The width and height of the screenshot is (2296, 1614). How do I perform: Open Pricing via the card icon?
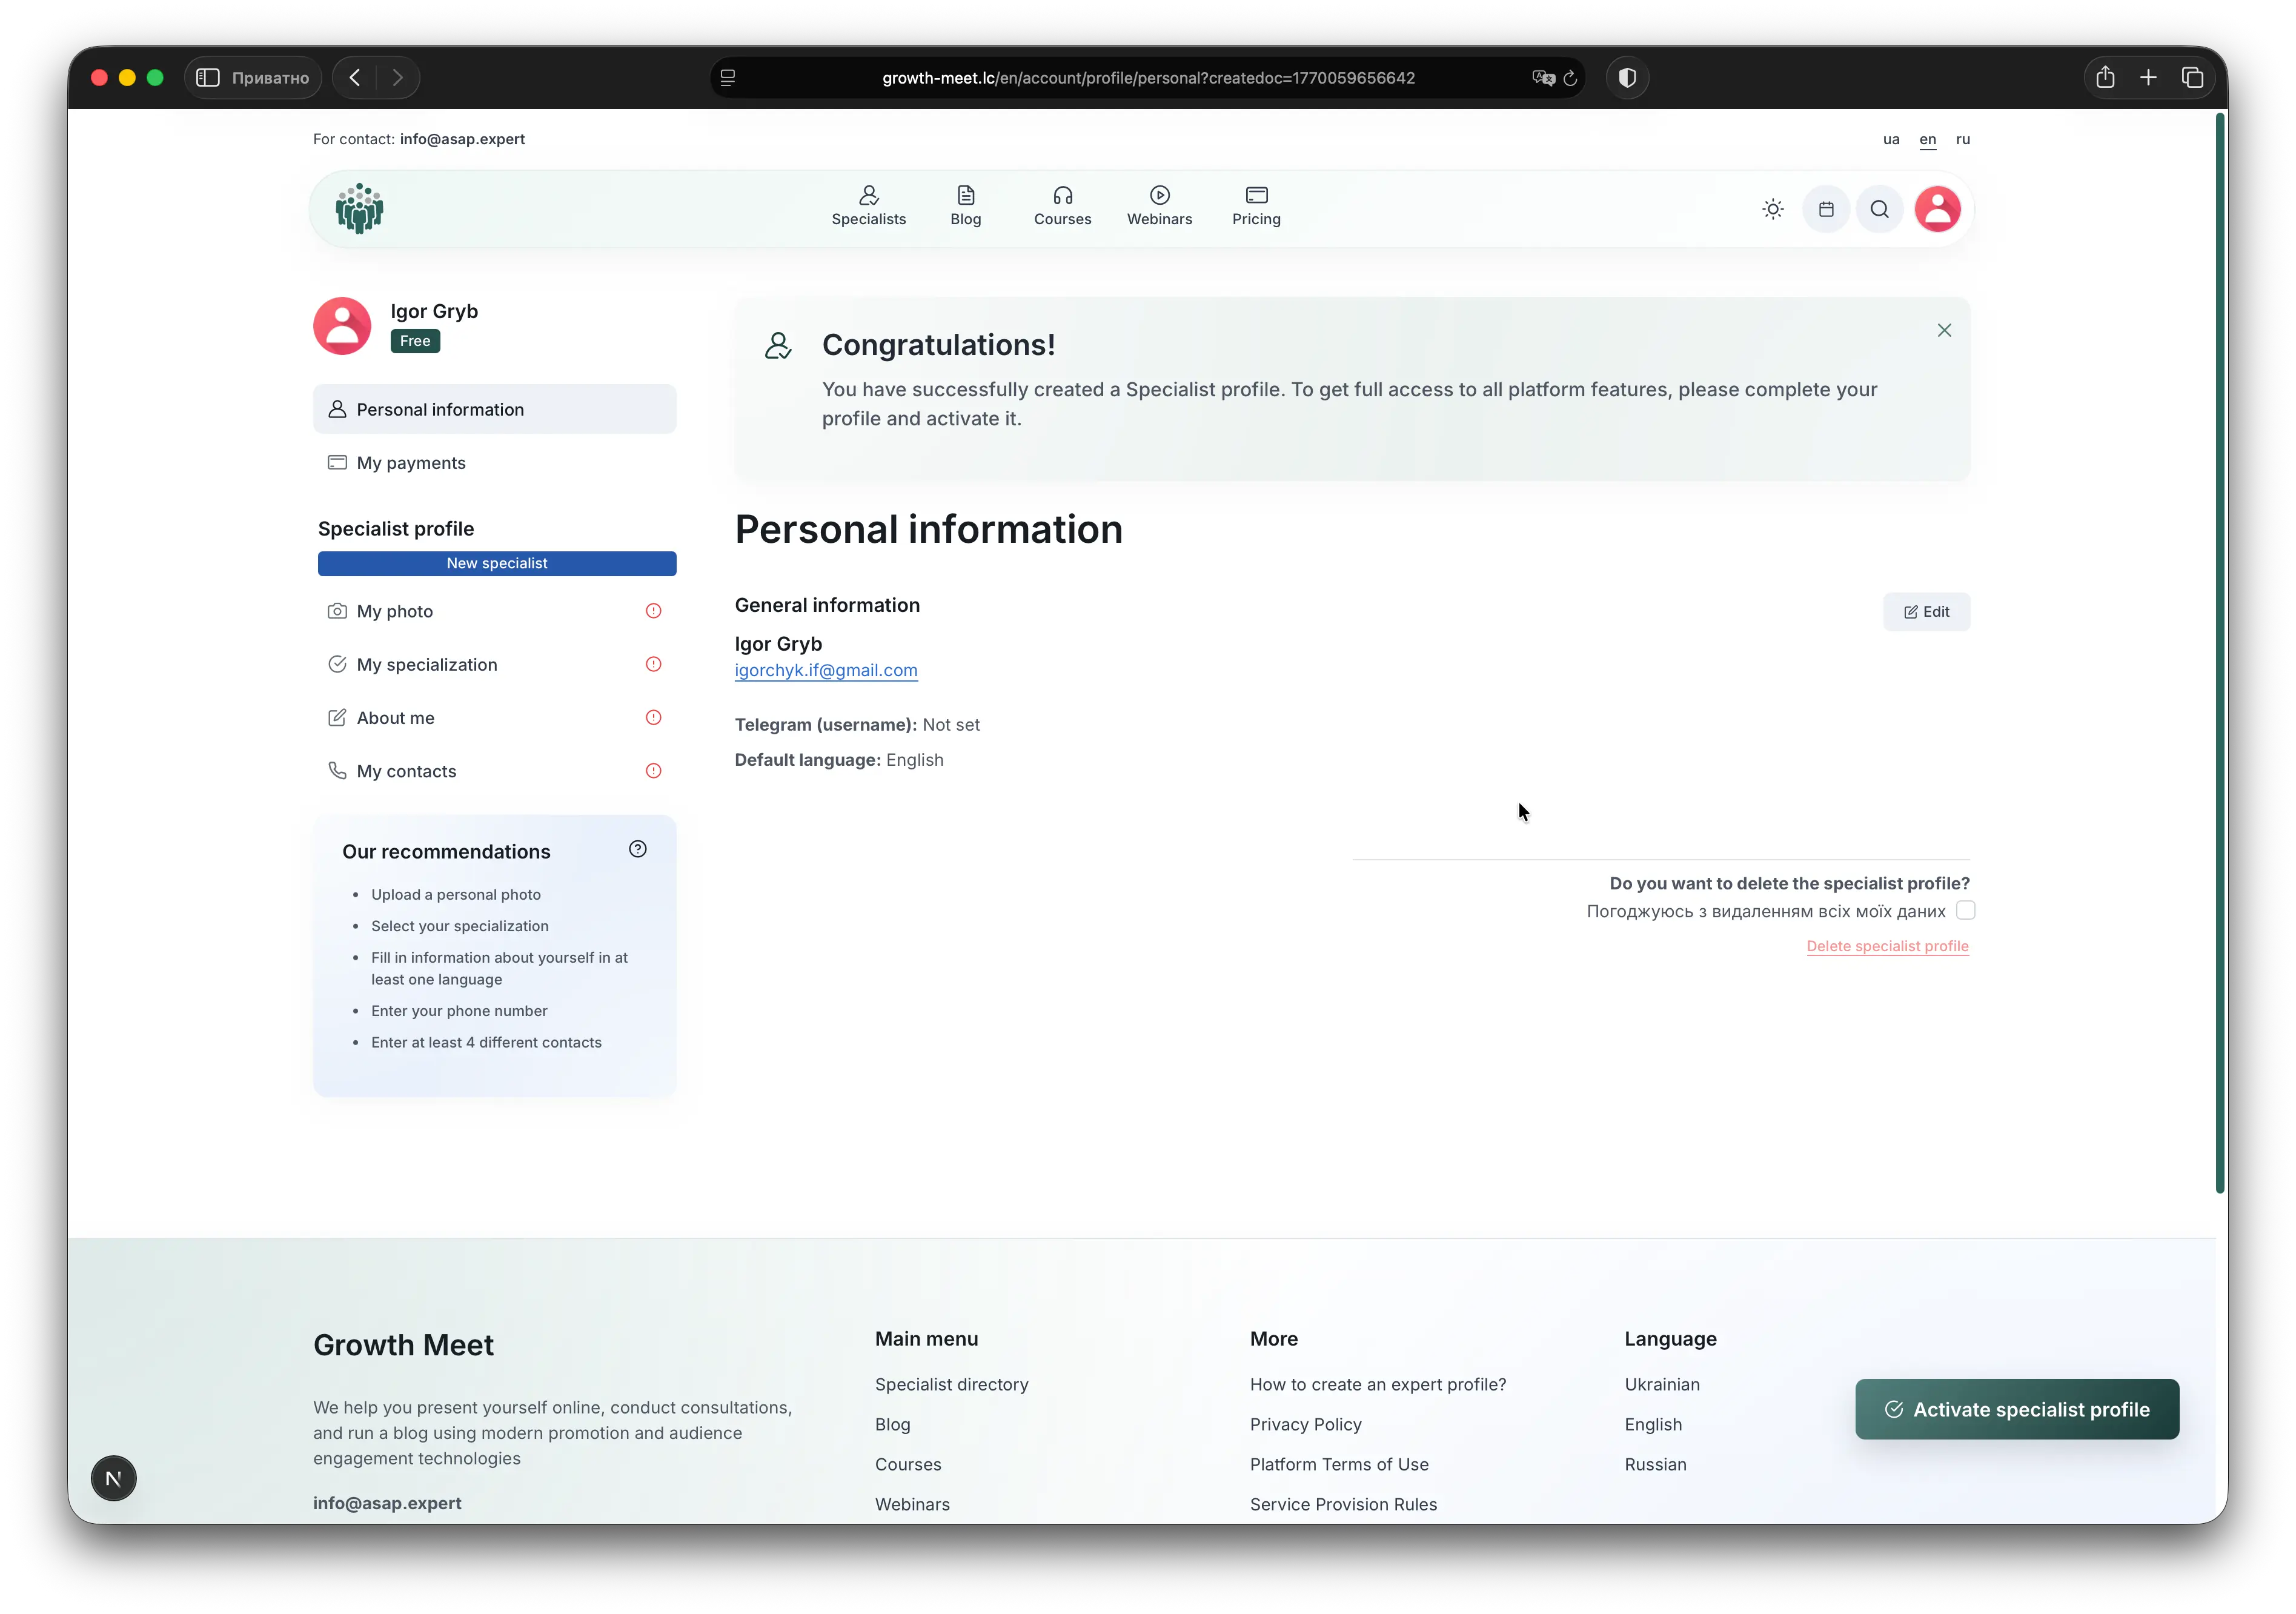[1256, 194]
